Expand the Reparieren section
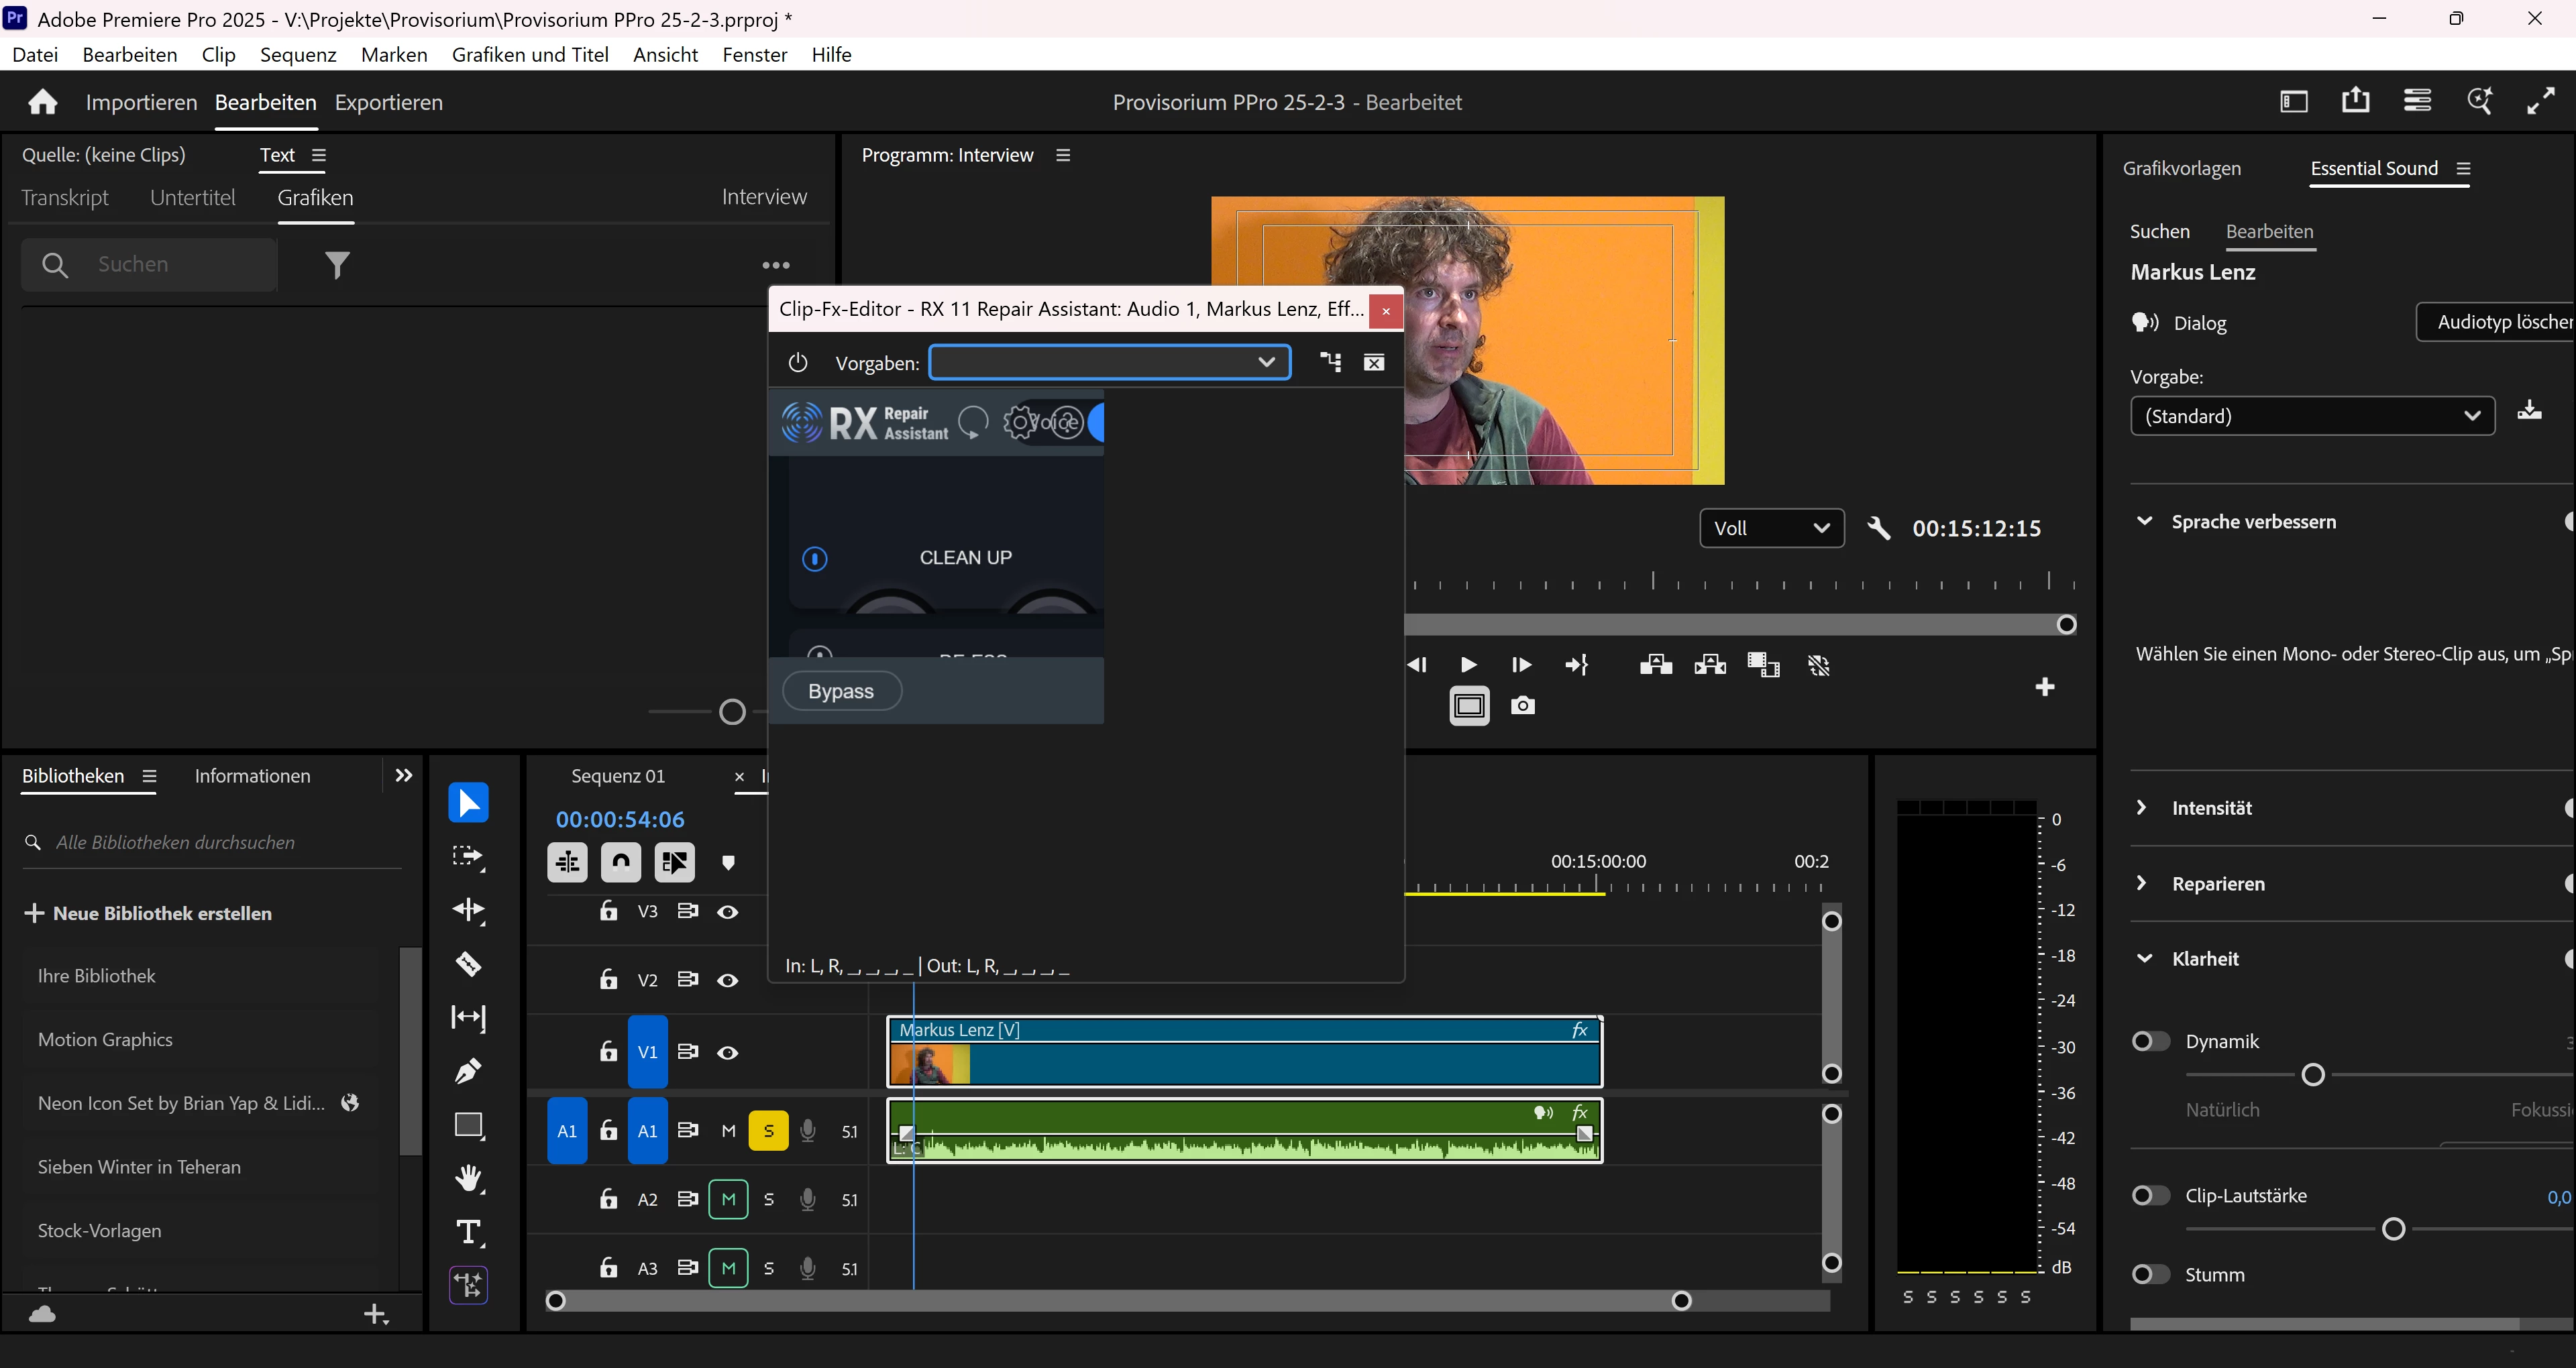2576x1368 pixels. [x=2142, y=883]
